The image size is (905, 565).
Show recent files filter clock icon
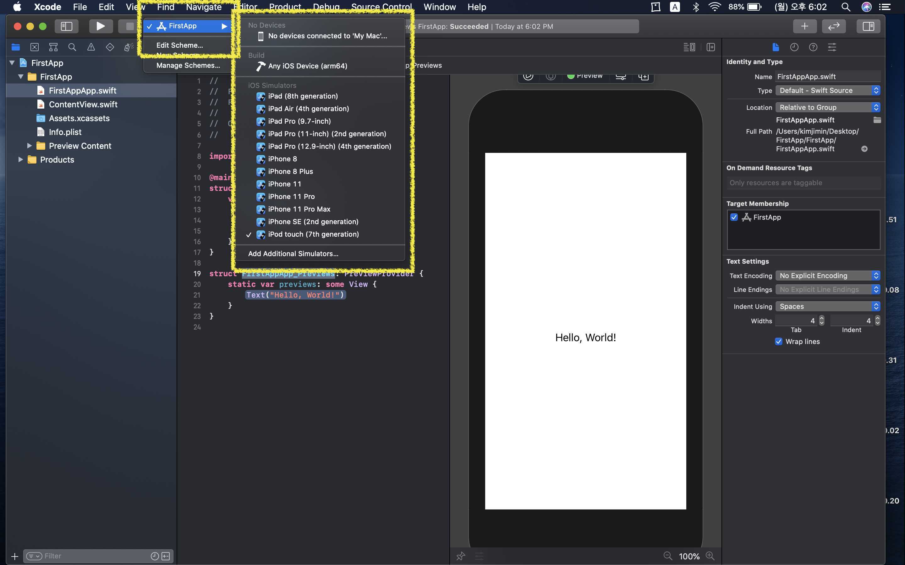(155, 556)
